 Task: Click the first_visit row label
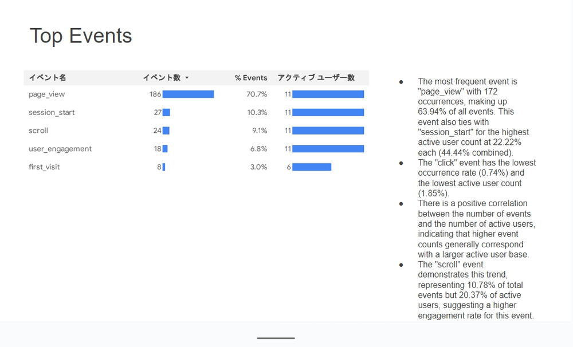(x=44, y=167)
